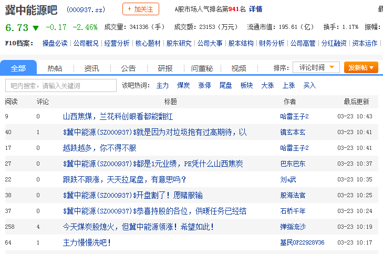The width and height of the screenshot is (383, 254).
Task: View author 股海法官 profile
Action: [x=293, y=195]
